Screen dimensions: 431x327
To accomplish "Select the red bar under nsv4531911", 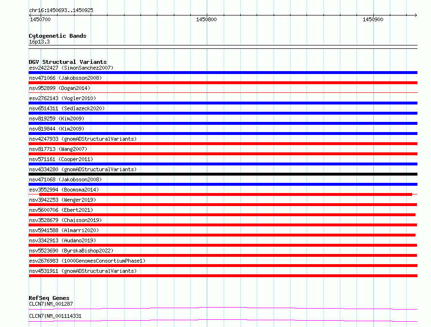I will pyautogui.click(x=223, y=276).
